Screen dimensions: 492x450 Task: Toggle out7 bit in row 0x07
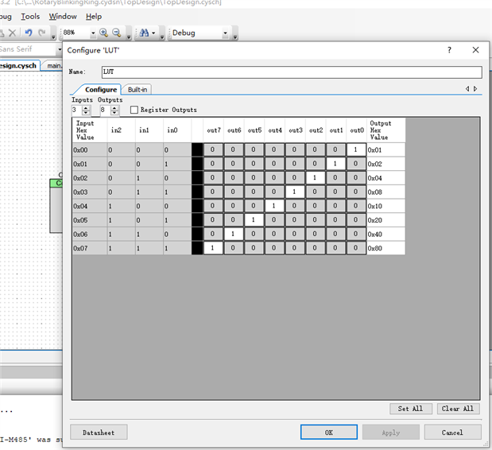[213, 248]
